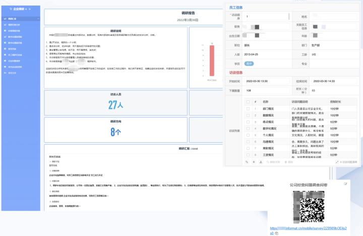Open the last item in the sidebar menu

(12, 73)
